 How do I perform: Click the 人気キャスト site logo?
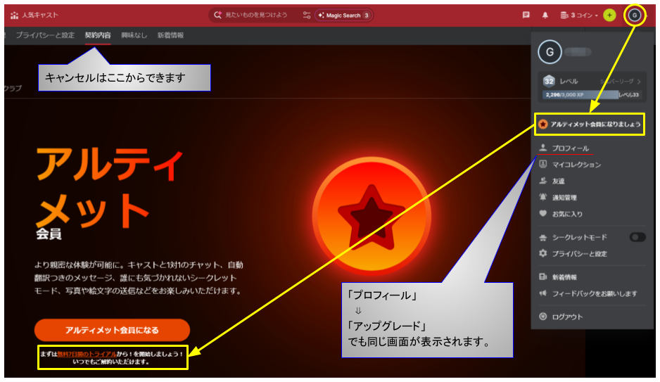(34, 15)
